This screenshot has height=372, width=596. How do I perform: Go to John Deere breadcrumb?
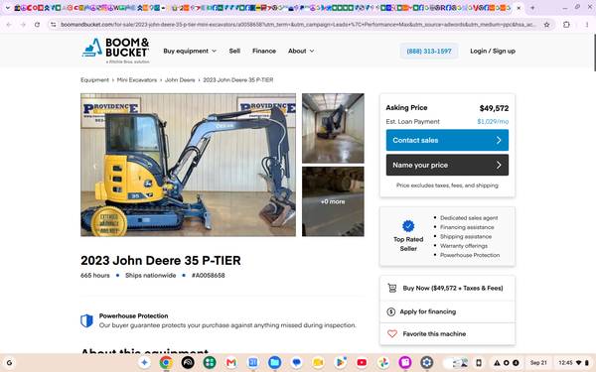[x=180, y=80]
